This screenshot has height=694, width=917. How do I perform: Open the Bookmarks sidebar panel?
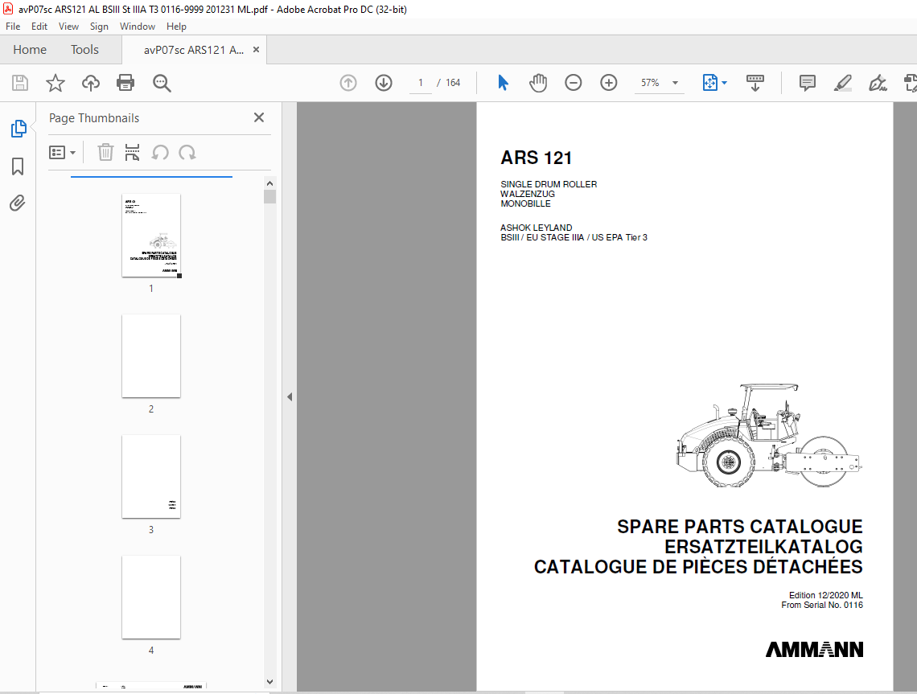point(18,166)
